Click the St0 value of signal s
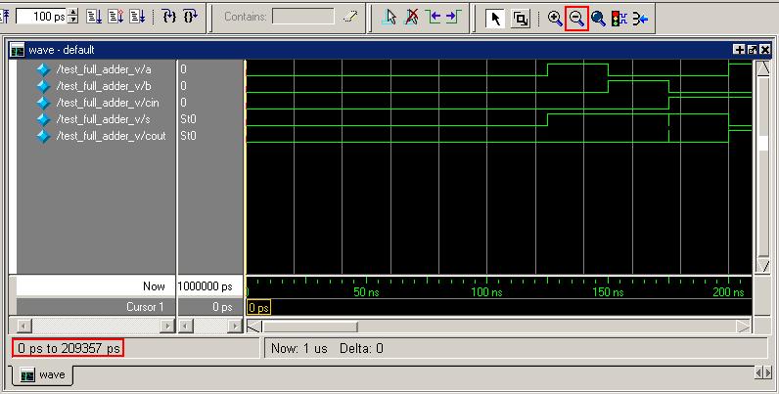 point(188,119)
